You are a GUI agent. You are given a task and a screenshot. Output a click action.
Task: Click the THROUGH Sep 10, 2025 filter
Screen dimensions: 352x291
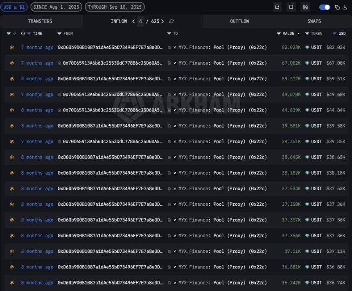(x=115, y=7)
